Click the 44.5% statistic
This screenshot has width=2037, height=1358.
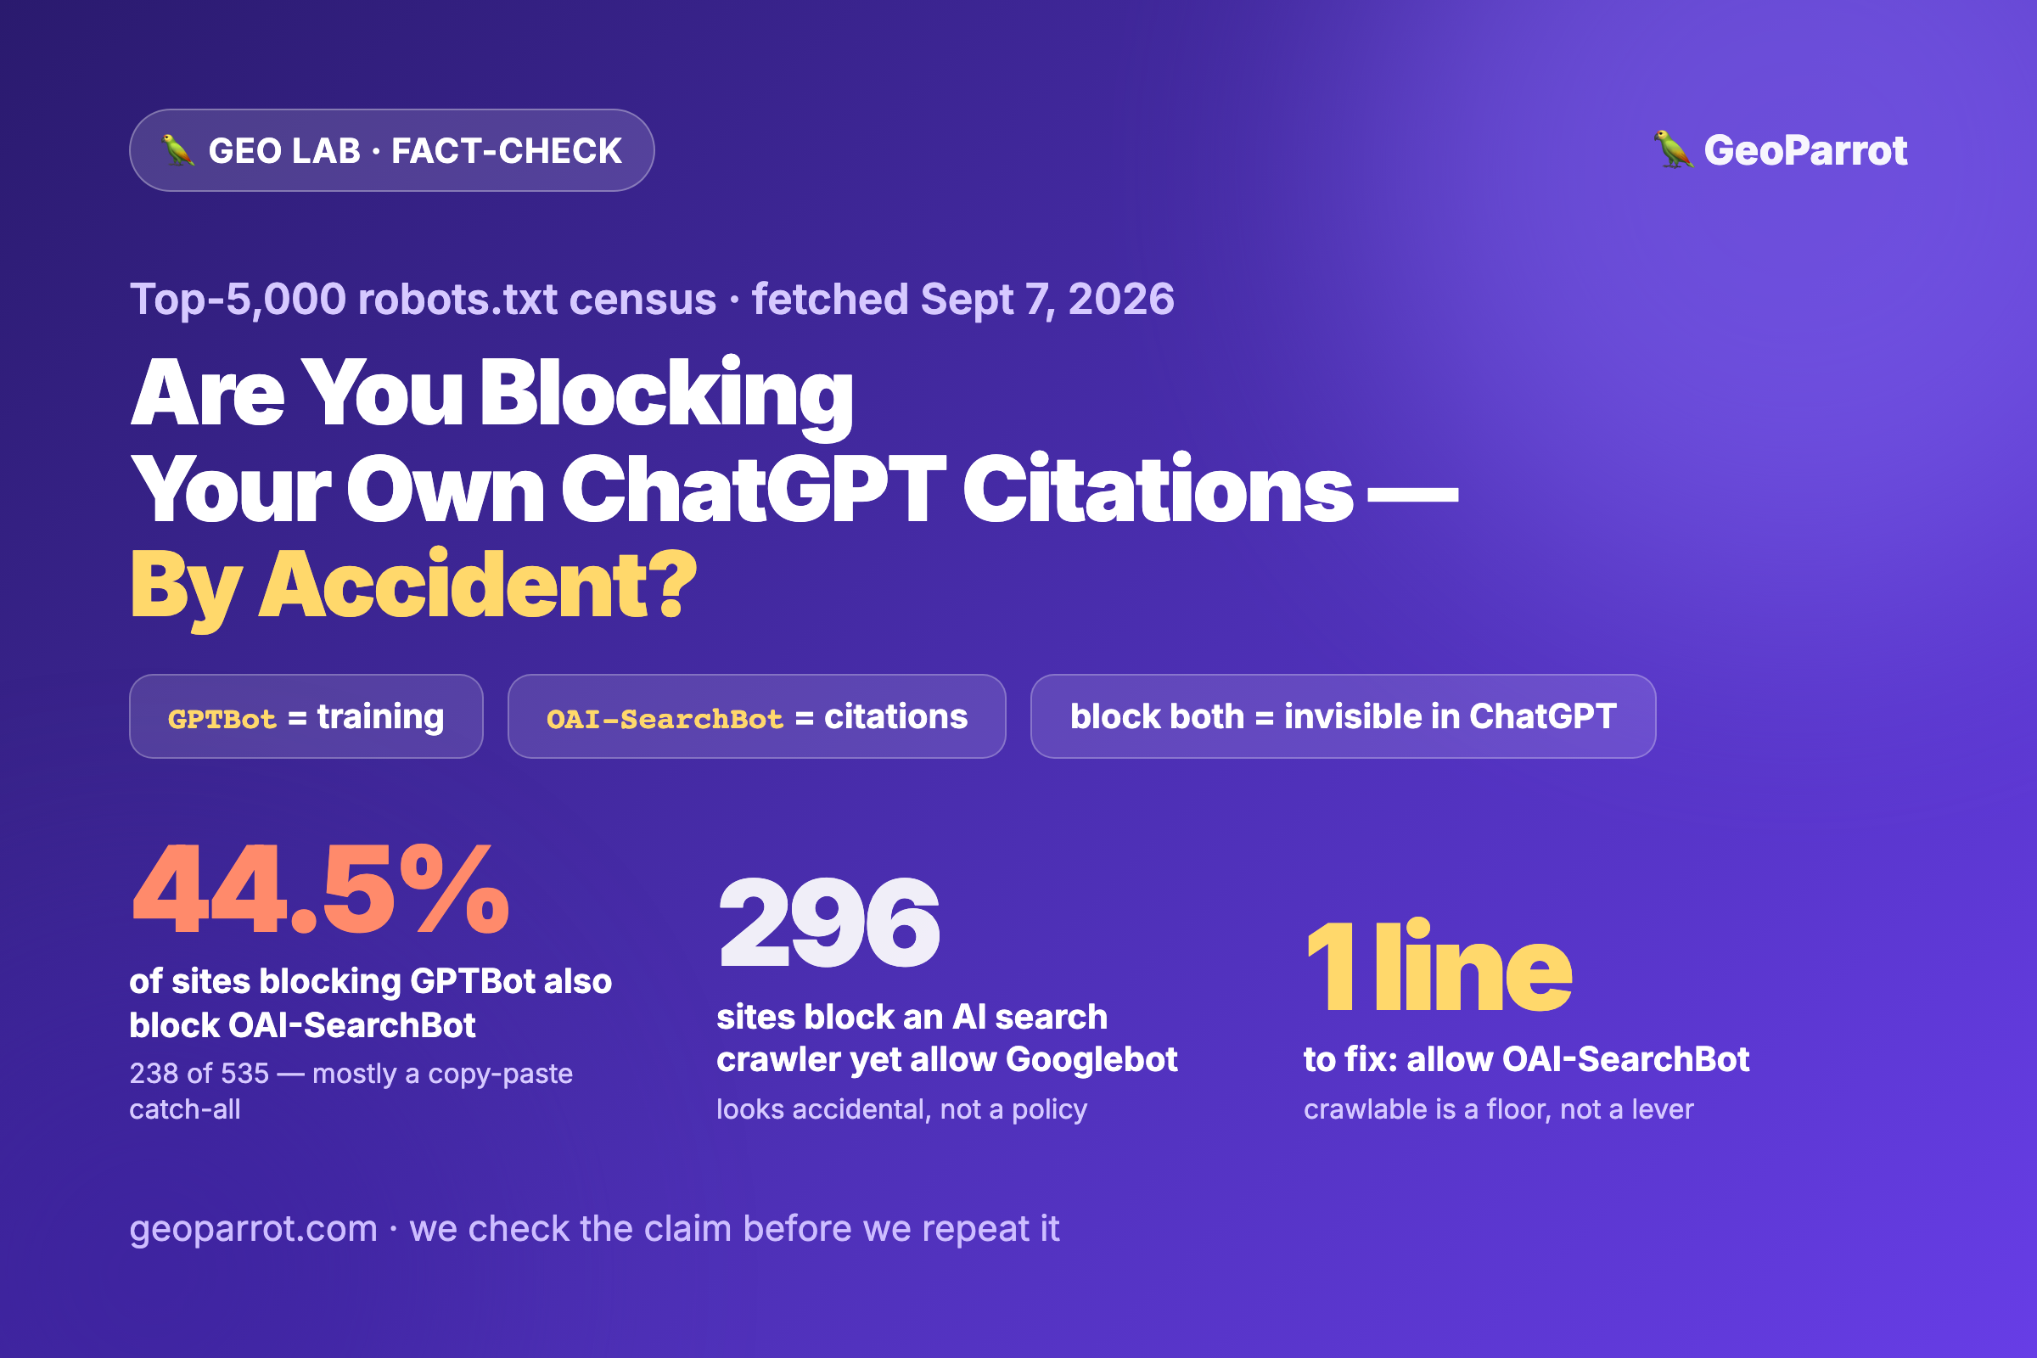click(321, 890)
